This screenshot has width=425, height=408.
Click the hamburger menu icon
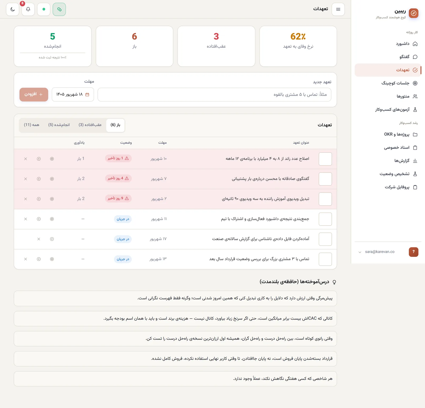(x=338, y=9)
